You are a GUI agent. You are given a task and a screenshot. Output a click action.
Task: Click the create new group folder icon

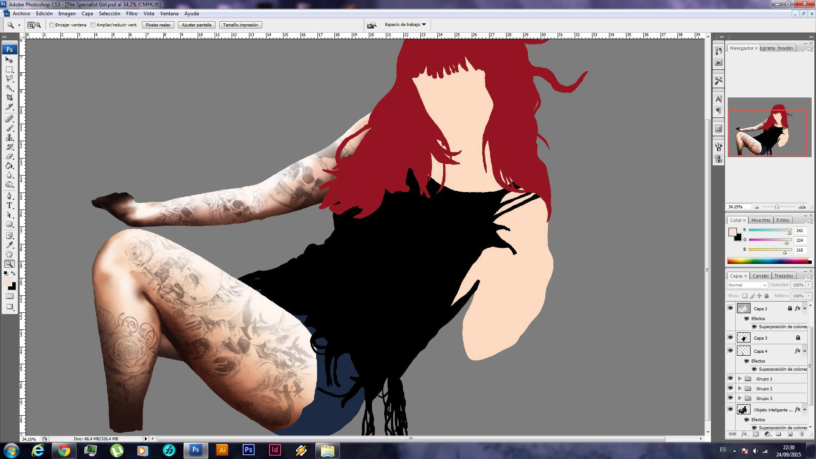779,434
